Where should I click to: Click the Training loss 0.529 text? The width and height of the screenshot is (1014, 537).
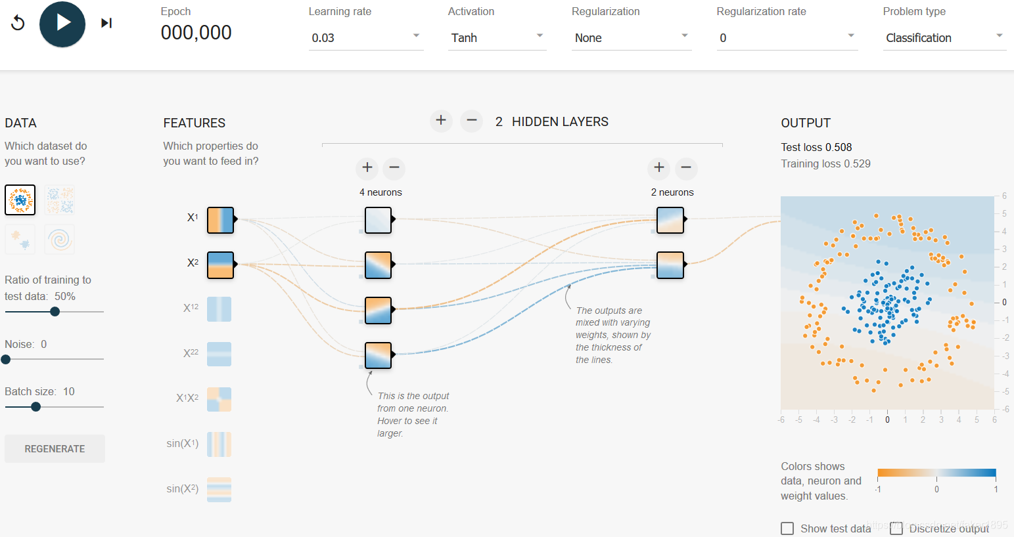tap(825, 163)
